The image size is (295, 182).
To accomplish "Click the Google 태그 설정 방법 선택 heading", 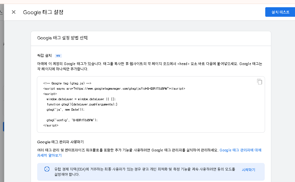I will [x=62, y=38].
